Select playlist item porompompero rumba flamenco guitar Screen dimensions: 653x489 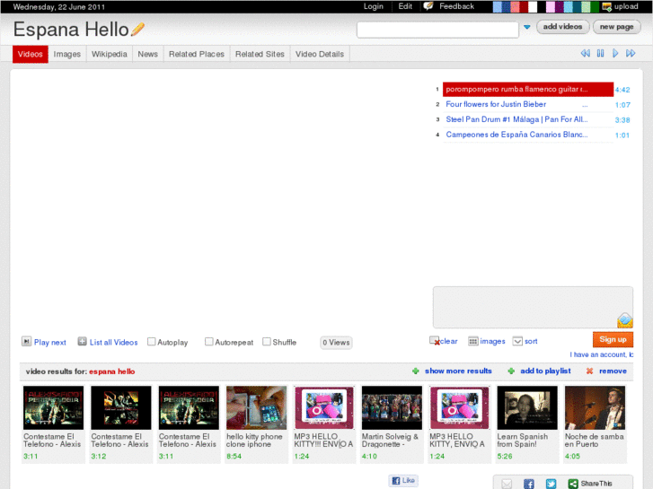click(x=527, y=89)
